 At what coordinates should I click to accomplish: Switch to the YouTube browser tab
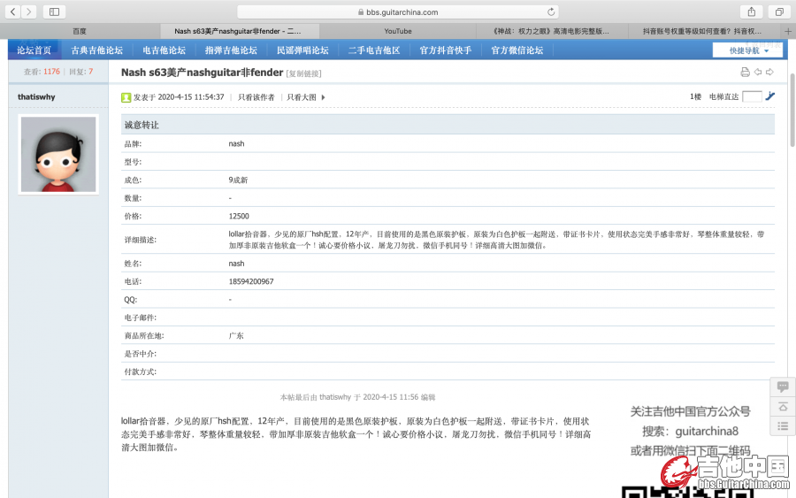click(397, 31)
